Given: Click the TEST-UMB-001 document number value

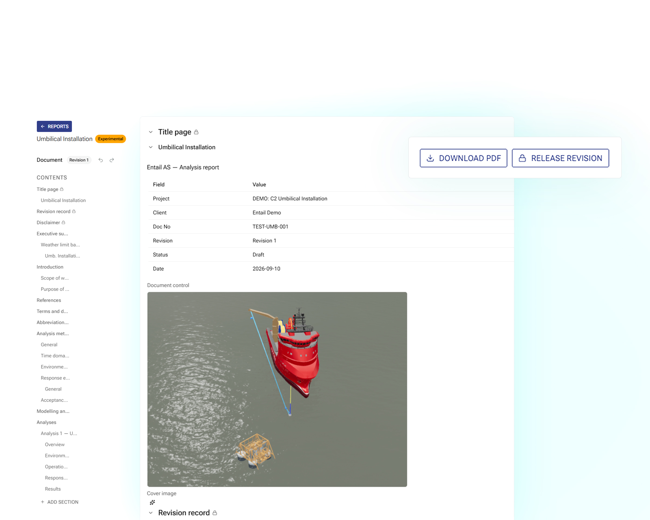Looking at the screenshot, I should (271, 227).
